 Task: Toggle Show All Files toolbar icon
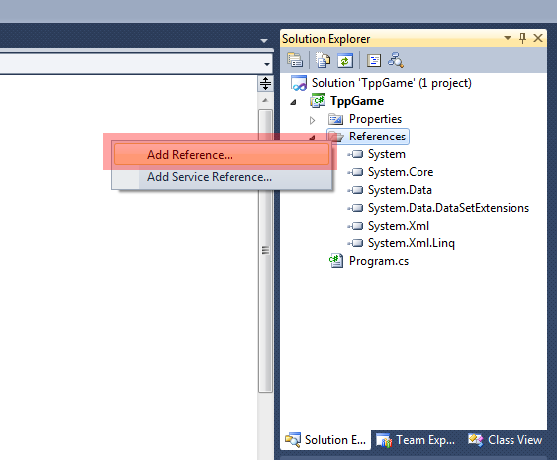point(323,60)
